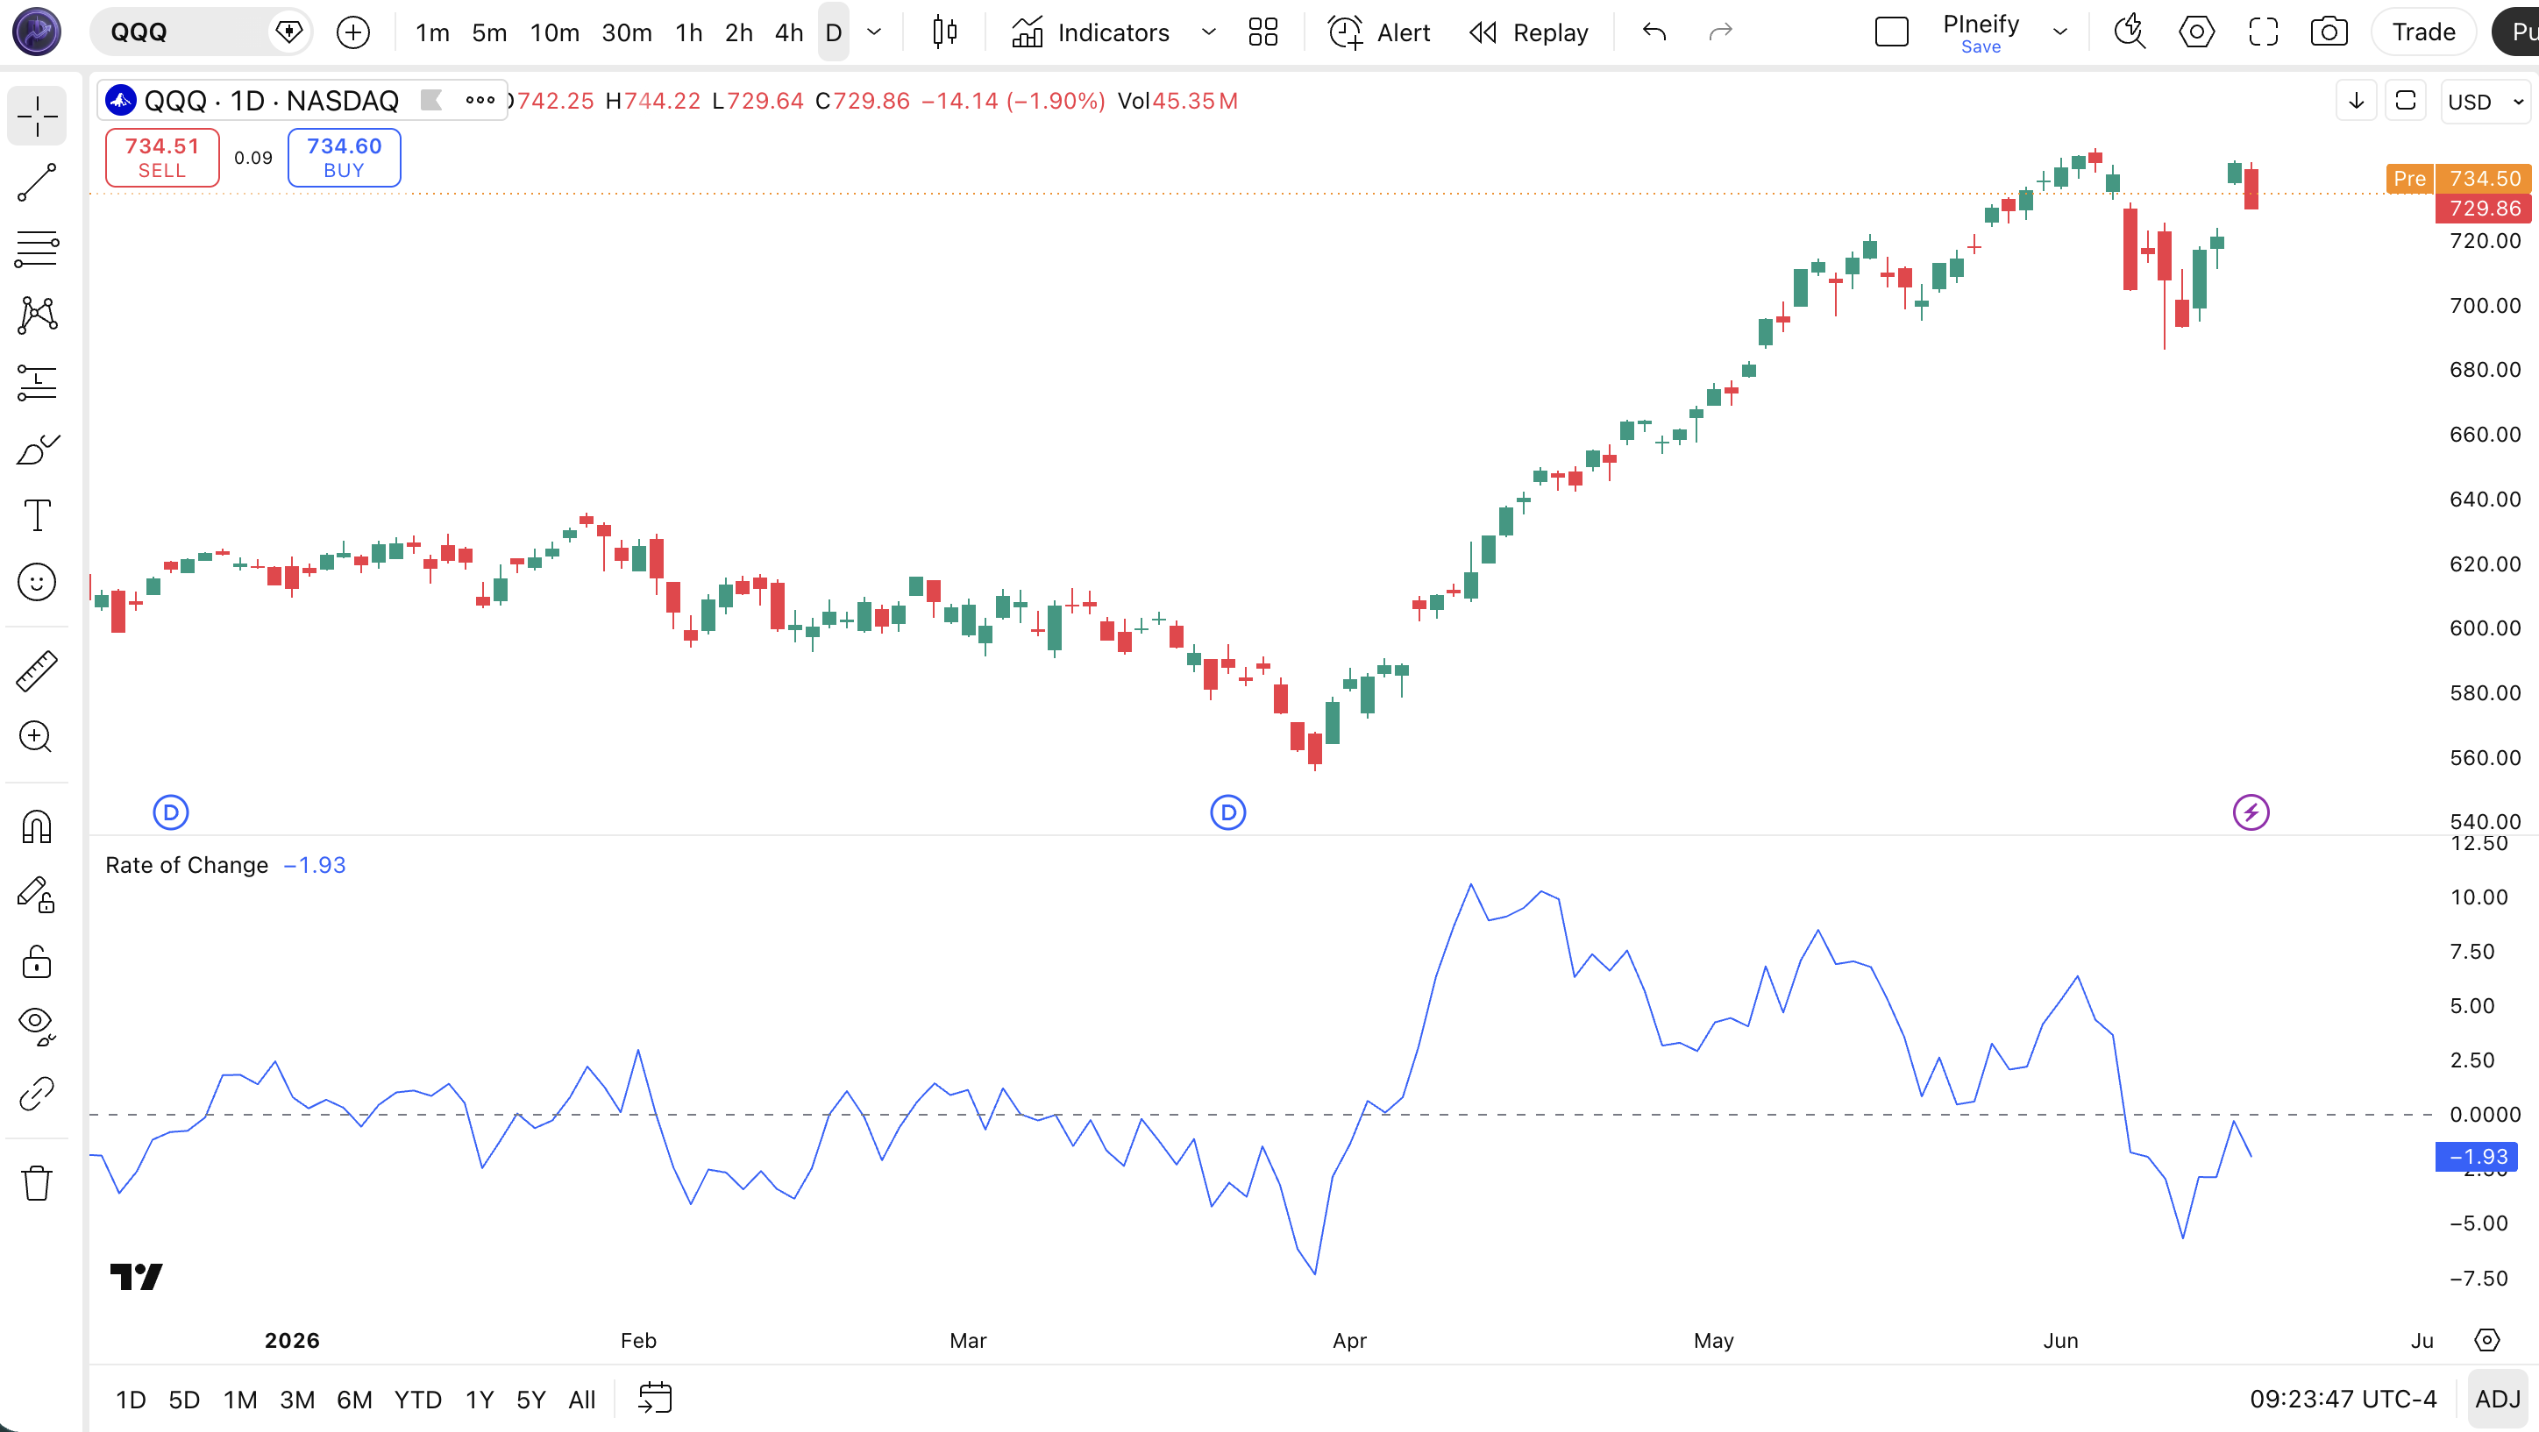Toggle lock all drawings

click(37, 961)
